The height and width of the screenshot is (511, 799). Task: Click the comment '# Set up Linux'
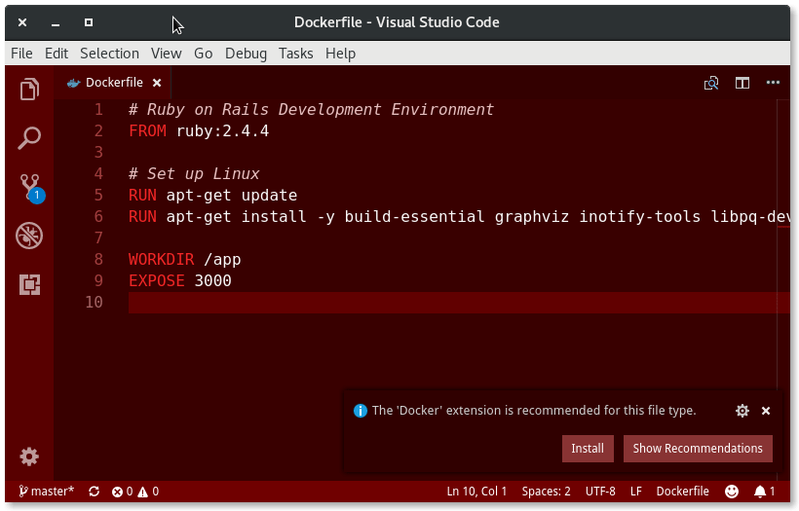[x=194, y=174]
